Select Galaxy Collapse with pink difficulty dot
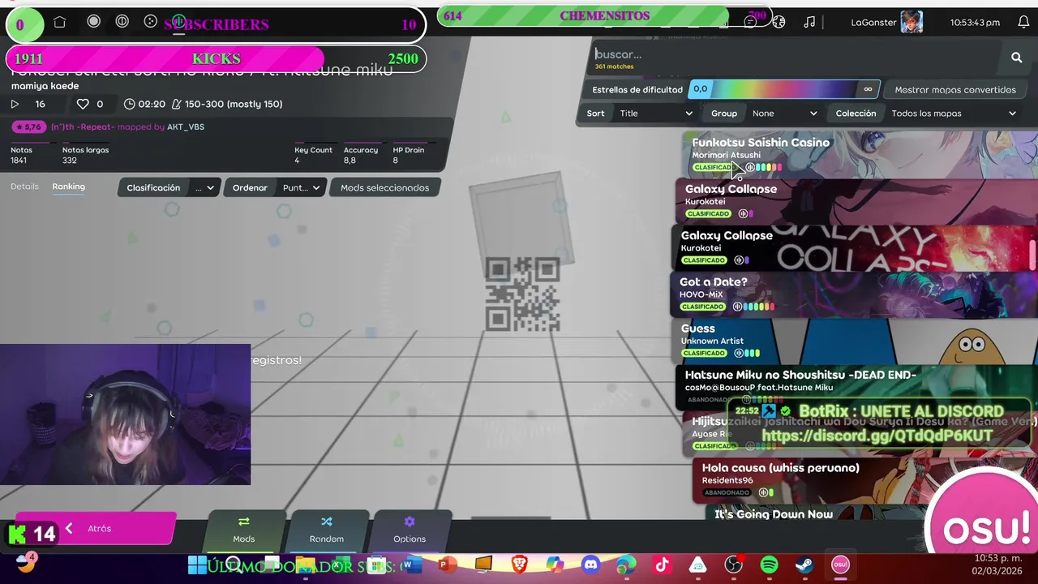The height and width of the screenshot is (584, 1038). [856, 200]
